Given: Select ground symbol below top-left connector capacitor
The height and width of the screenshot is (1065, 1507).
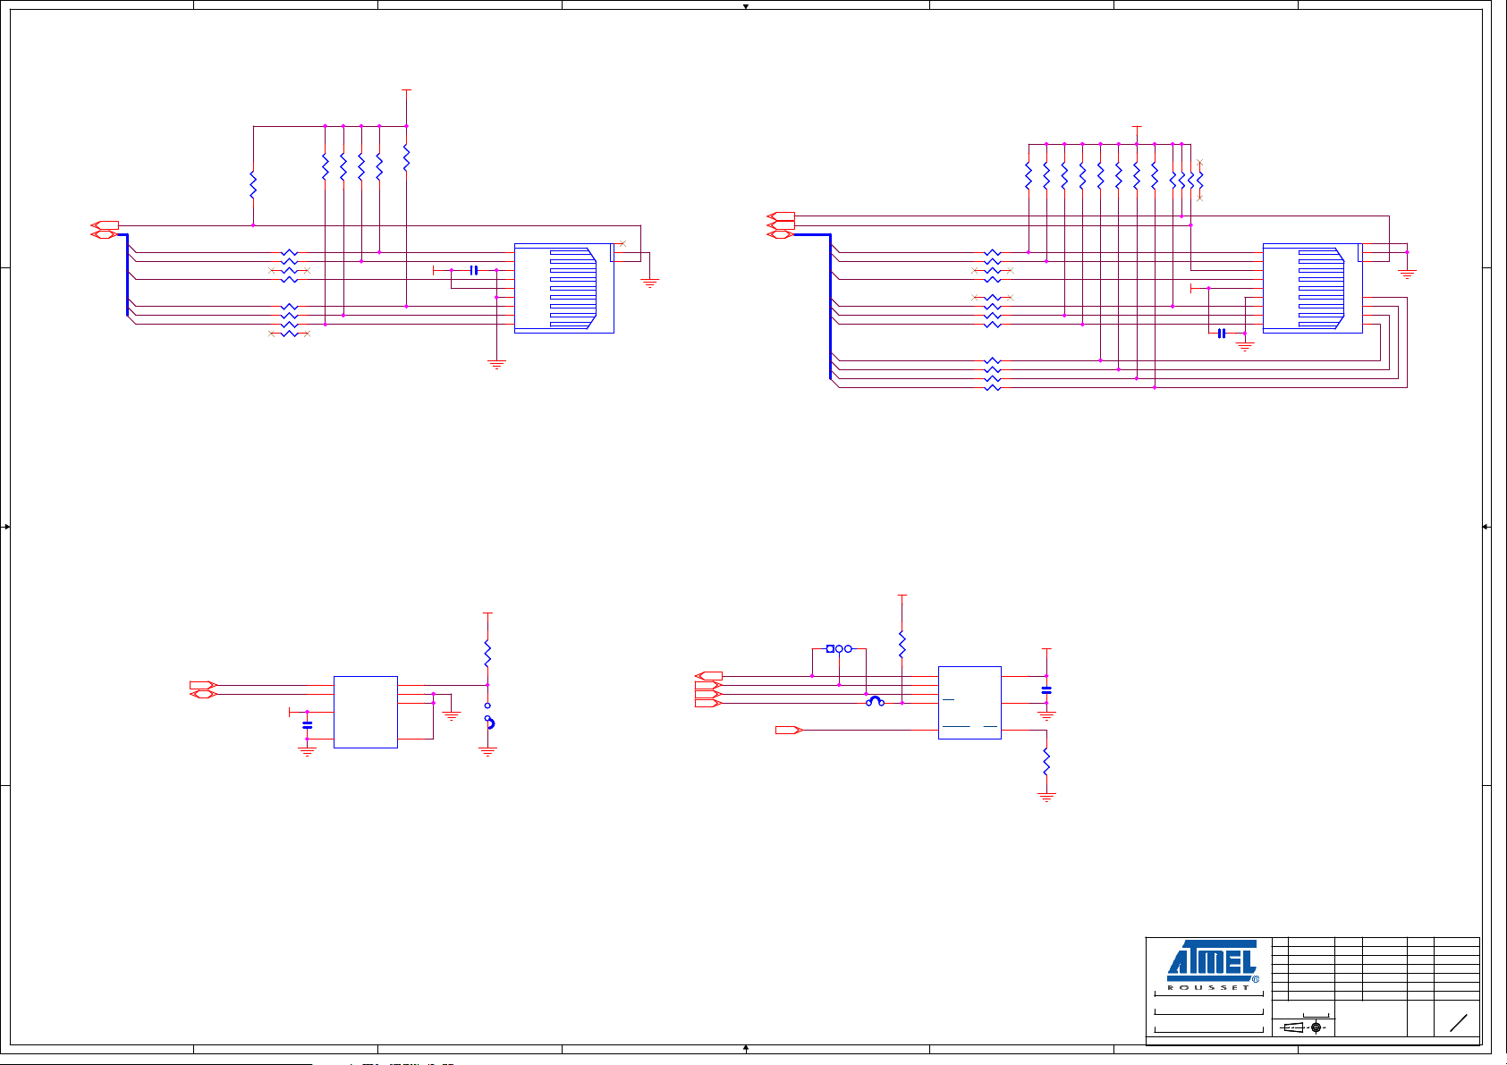Looking at the screenshot, I should [496, 365].
